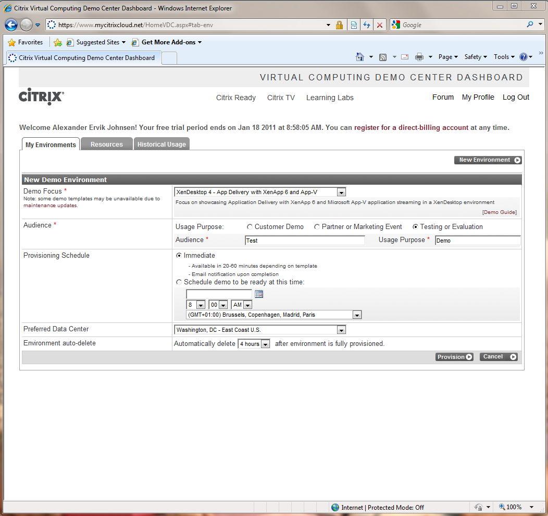The image size is (548, 516).
Task: Click the New Environment button
Action: click(488, 160)
